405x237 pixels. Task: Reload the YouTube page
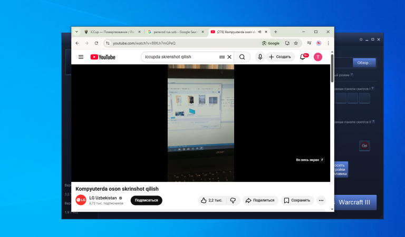96,43
